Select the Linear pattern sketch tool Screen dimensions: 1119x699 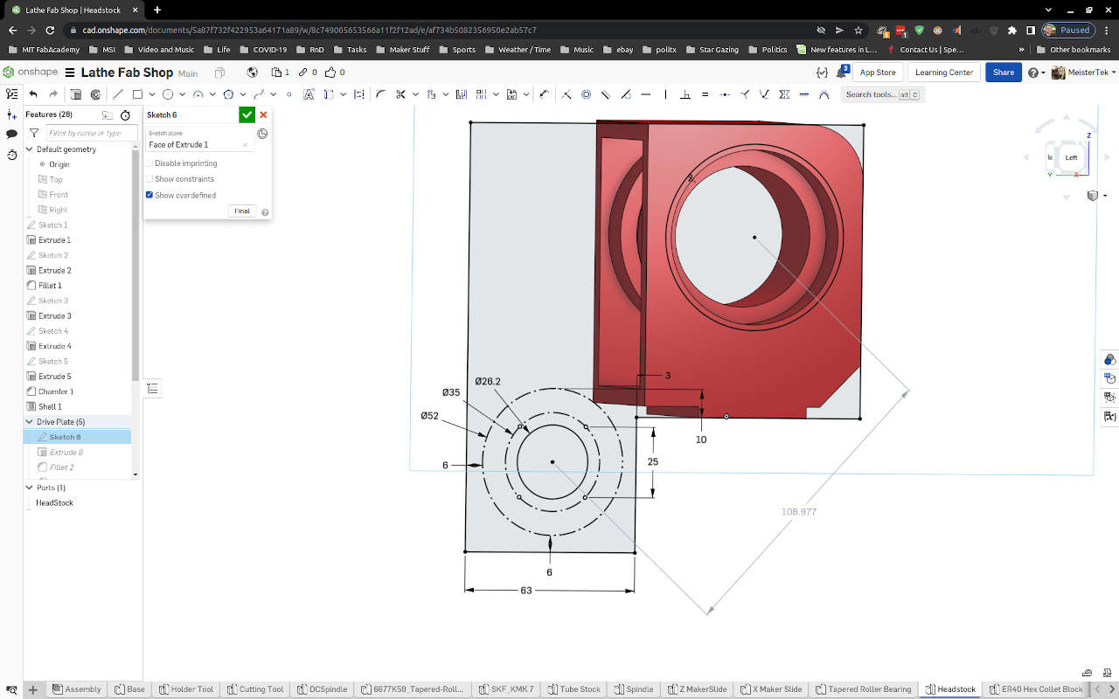tap(482, 94)
